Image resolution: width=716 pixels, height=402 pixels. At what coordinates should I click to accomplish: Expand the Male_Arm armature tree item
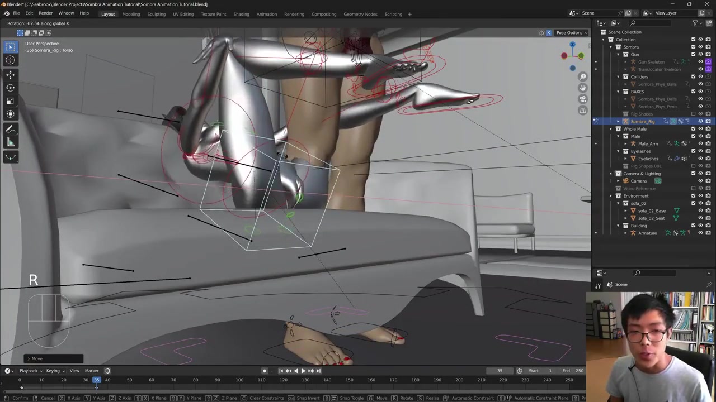coord(626,143)
